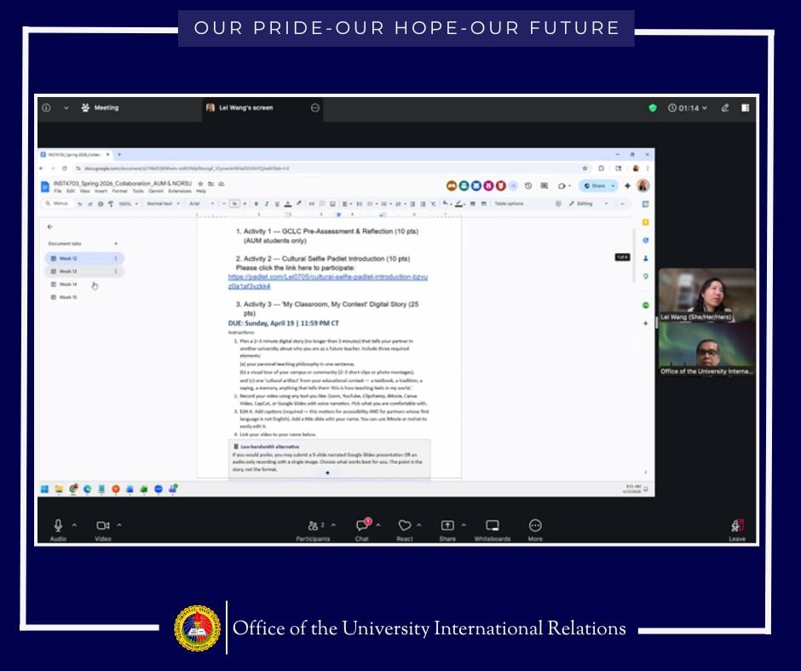Click the React heart icon
The image size is (801, 671).
[405, 526]
